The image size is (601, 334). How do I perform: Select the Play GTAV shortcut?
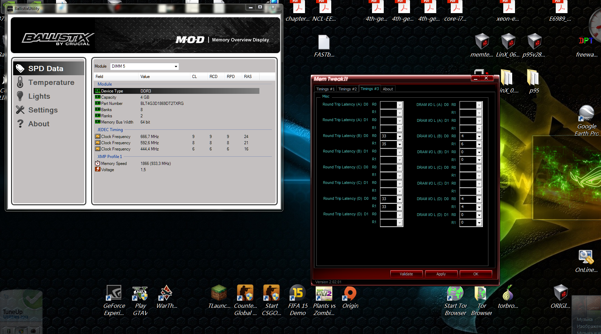140,301
